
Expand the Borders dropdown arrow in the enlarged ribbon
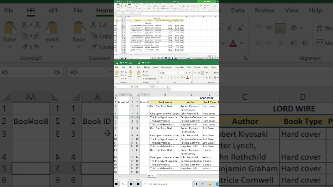coord(178,78)
